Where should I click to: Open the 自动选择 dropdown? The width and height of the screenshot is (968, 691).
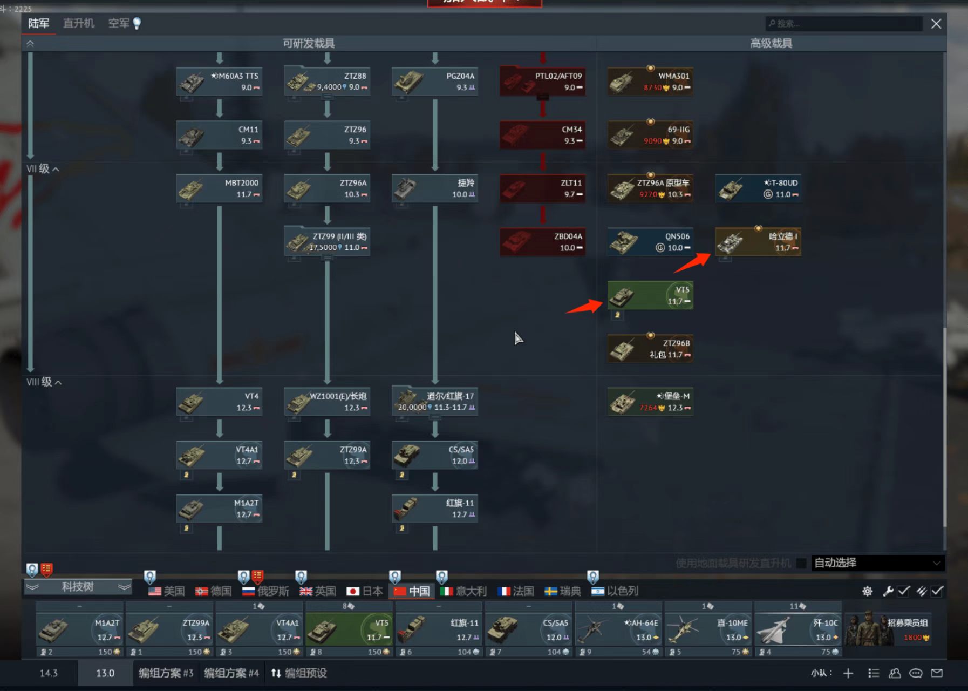pos(877,563)
